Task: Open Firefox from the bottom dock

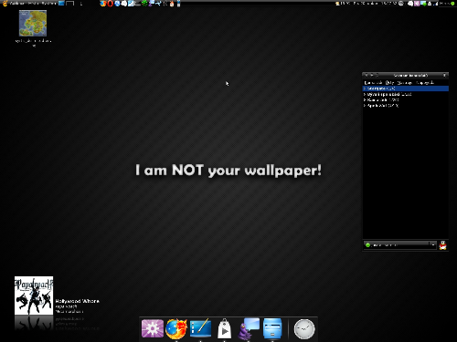Action: coord(176,328)
